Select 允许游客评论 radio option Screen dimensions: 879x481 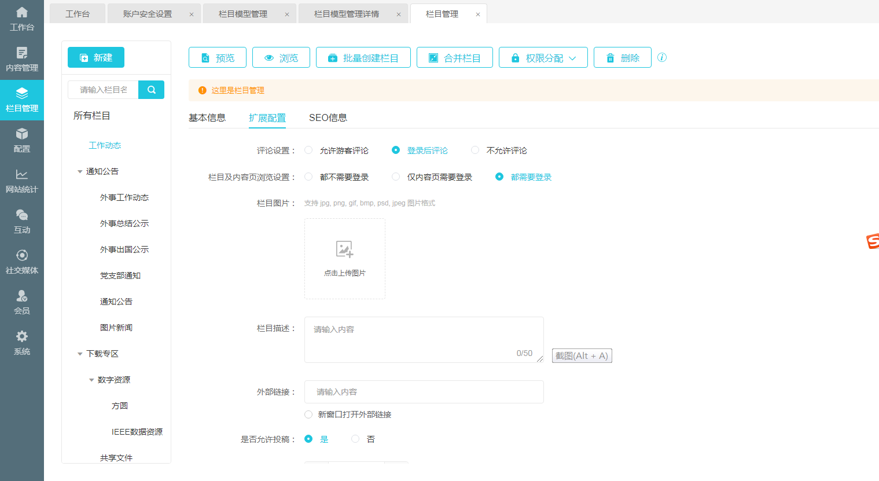308,150
